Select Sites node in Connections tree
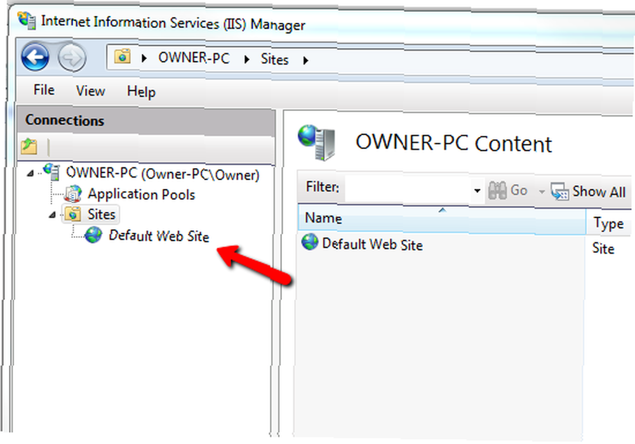Screen dimensions: 635x444 pyautogui.click(x=101, y=214)
